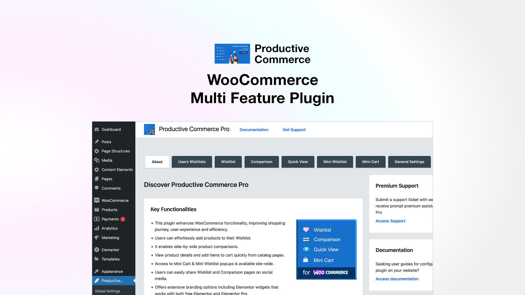Click the Elementor circle icon
Screen dimensions: 525x295
pyautogui.click(x=97, y=250)
